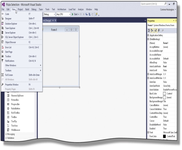This screenshot has height=150, width=182.
Task: Click the BackColor Control color swatch
Action: pos(164,93)
